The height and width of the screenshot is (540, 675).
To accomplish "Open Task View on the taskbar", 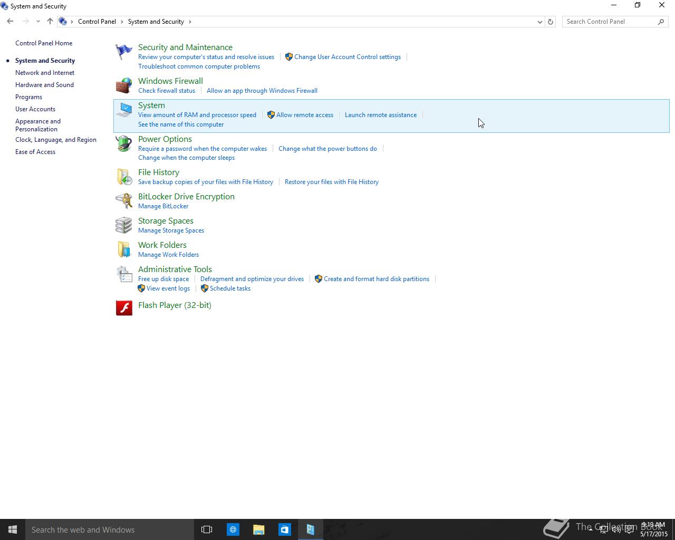I will tap(207, 529).
